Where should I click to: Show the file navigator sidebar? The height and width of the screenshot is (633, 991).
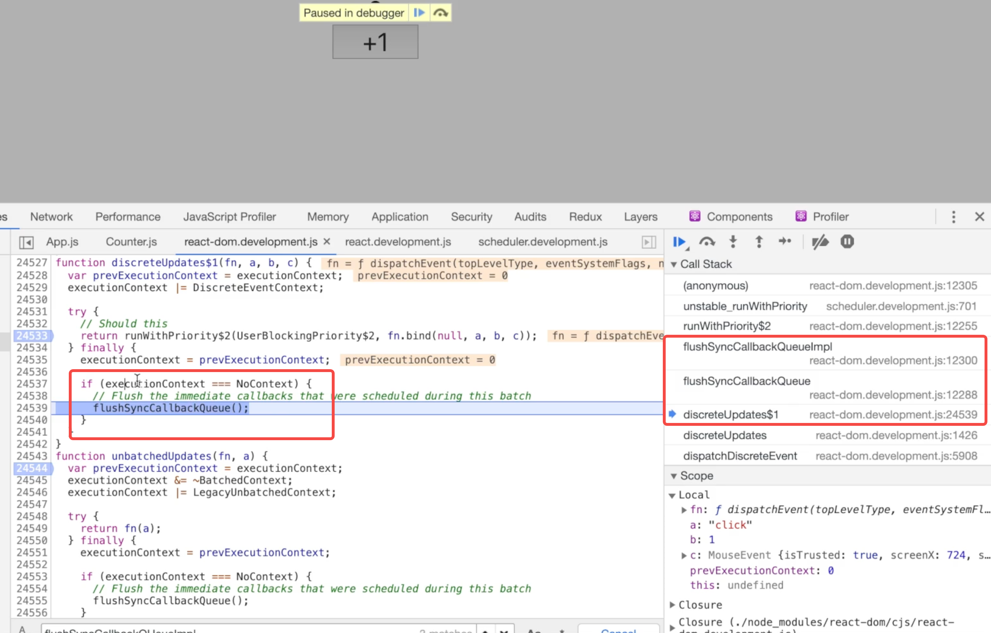pos(27,242)
